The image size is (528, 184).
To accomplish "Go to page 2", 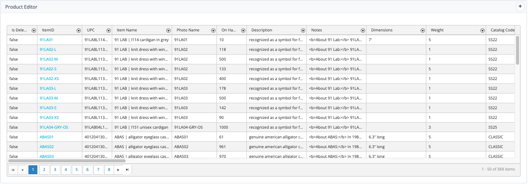I will point(44,170).
